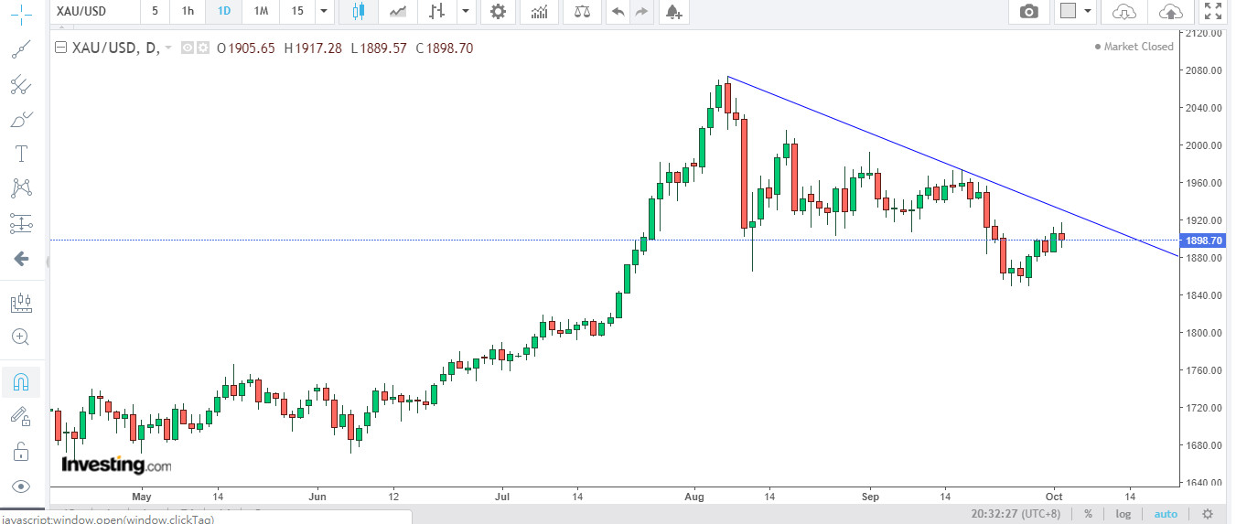Click the left back arrow icon
This screenshot has height=524, width=1247.
[20, 259]
